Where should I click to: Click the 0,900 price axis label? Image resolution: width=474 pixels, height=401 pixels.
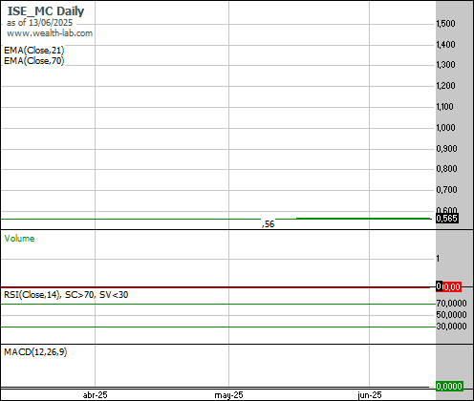click(446, 149)
